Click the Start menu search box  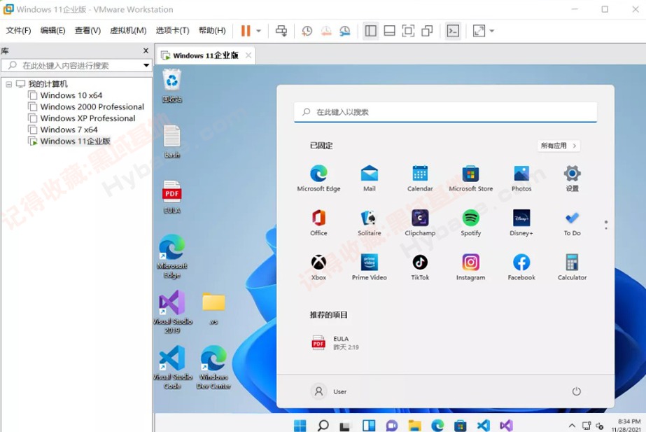(445, 112)
